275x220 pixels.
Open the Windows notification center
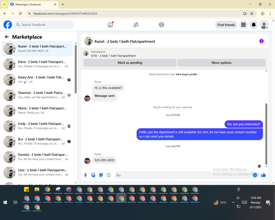point(268,202)
